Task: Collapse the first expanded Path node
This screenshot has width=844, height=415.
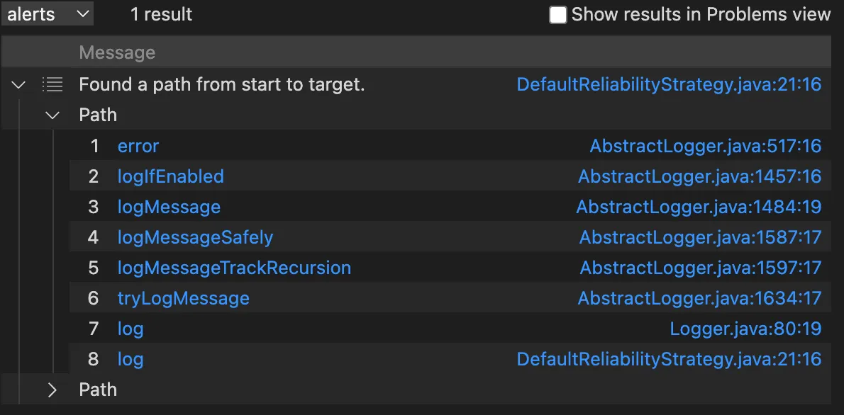Action: point(52,115)
